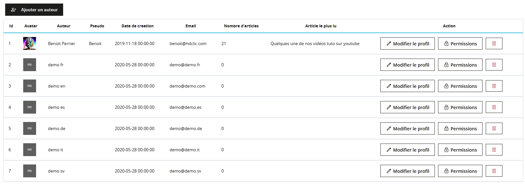Viewport: 525px width, 187px height.
Task: Click the Id column header
Action: (x=11, y=26)
